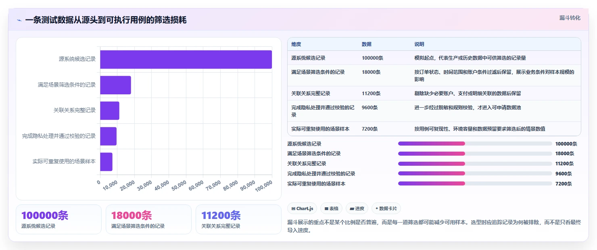
Task: Click the progress bar next to 9600条
Action: (x=475, y=173)
